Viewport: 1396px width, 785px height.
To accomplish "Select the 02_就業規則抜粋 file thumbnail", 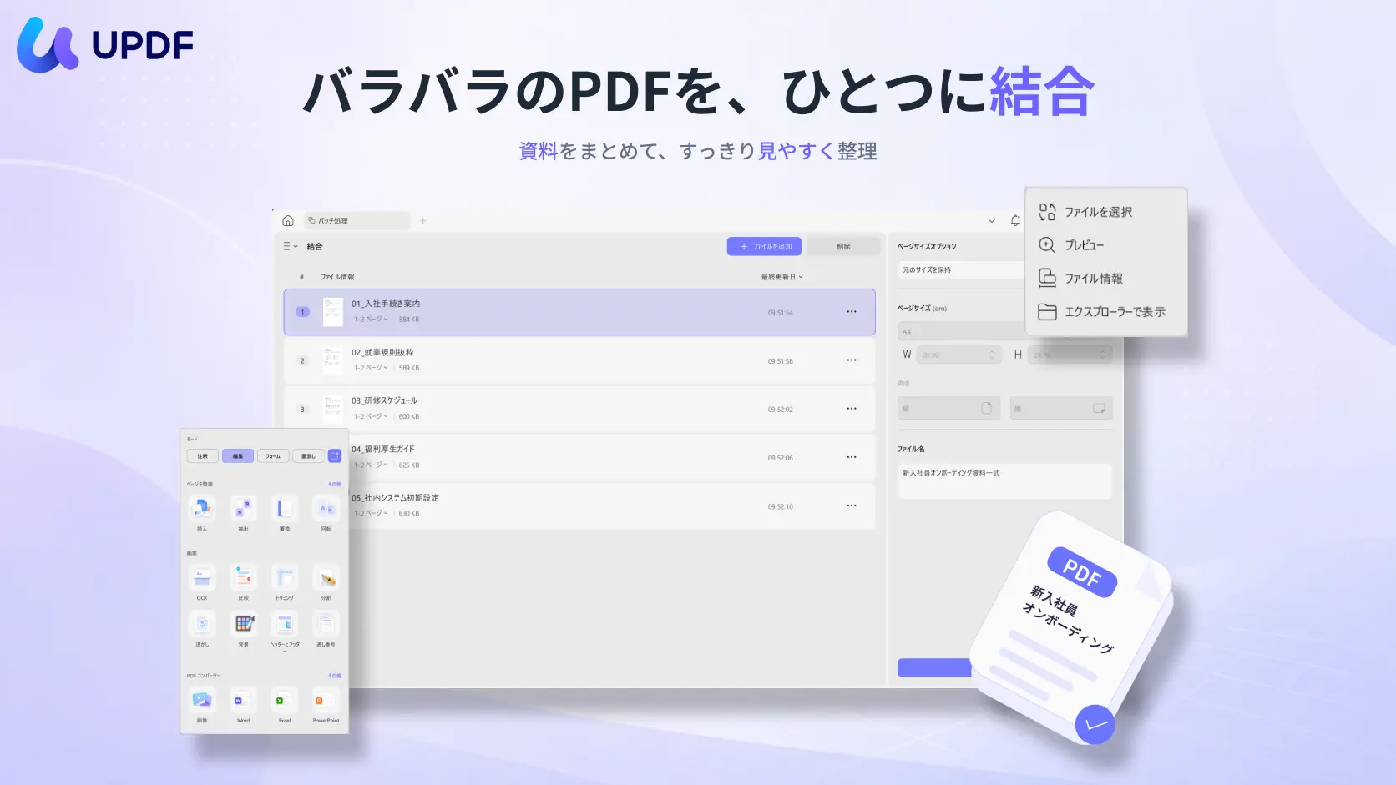I will (333, 360).
